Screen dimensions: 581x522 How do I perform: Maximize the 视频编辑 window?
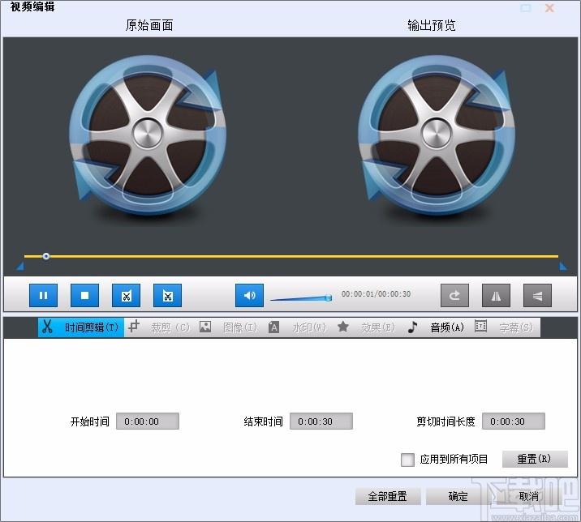pos(526,8)
